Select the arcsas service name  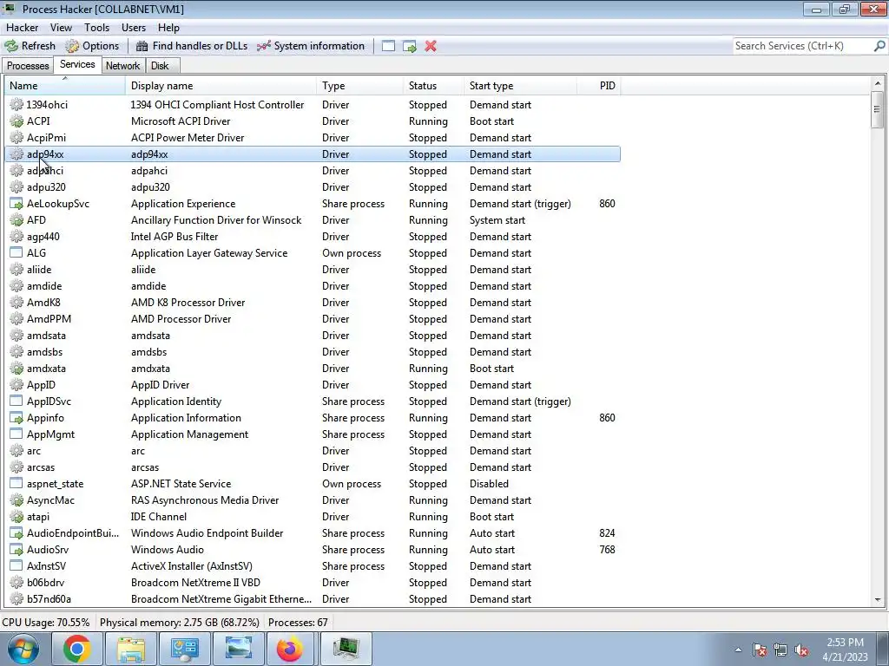[x=41, y=467]
